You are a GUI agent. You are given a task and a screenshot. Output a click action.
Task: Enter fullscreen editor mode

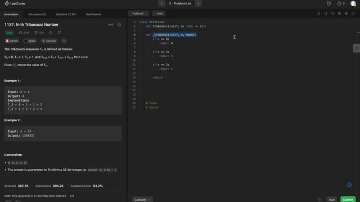tap(353, 13)
